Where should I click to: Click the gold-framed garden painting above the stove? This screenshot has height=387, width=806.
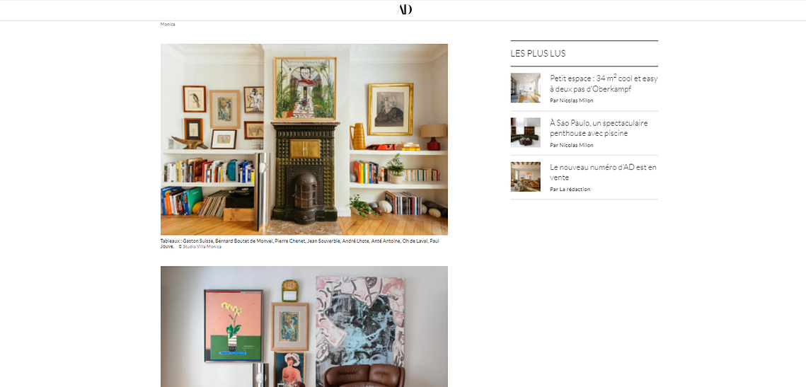pyautogui.click(x=305, y=88)
